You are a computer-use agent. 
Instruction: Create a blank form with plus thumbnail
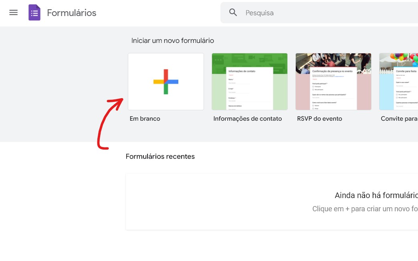(x=166, y=81)
